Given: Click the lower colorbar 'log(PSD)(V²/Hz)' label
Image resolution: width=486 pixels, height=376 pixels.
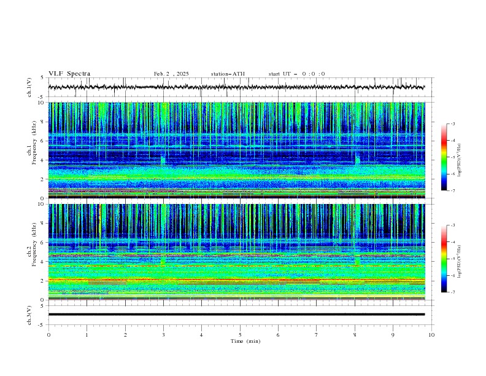Looking at the screenshot, I should coord(460,261).
